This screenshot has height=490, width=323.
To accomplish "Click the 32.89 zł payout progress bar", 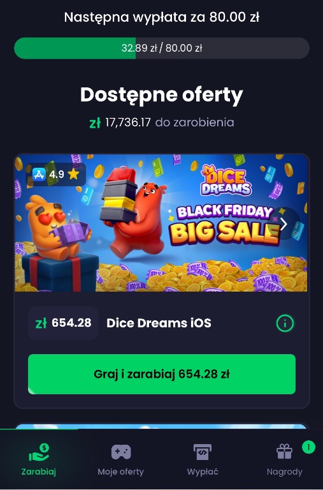I will [162, 48].
